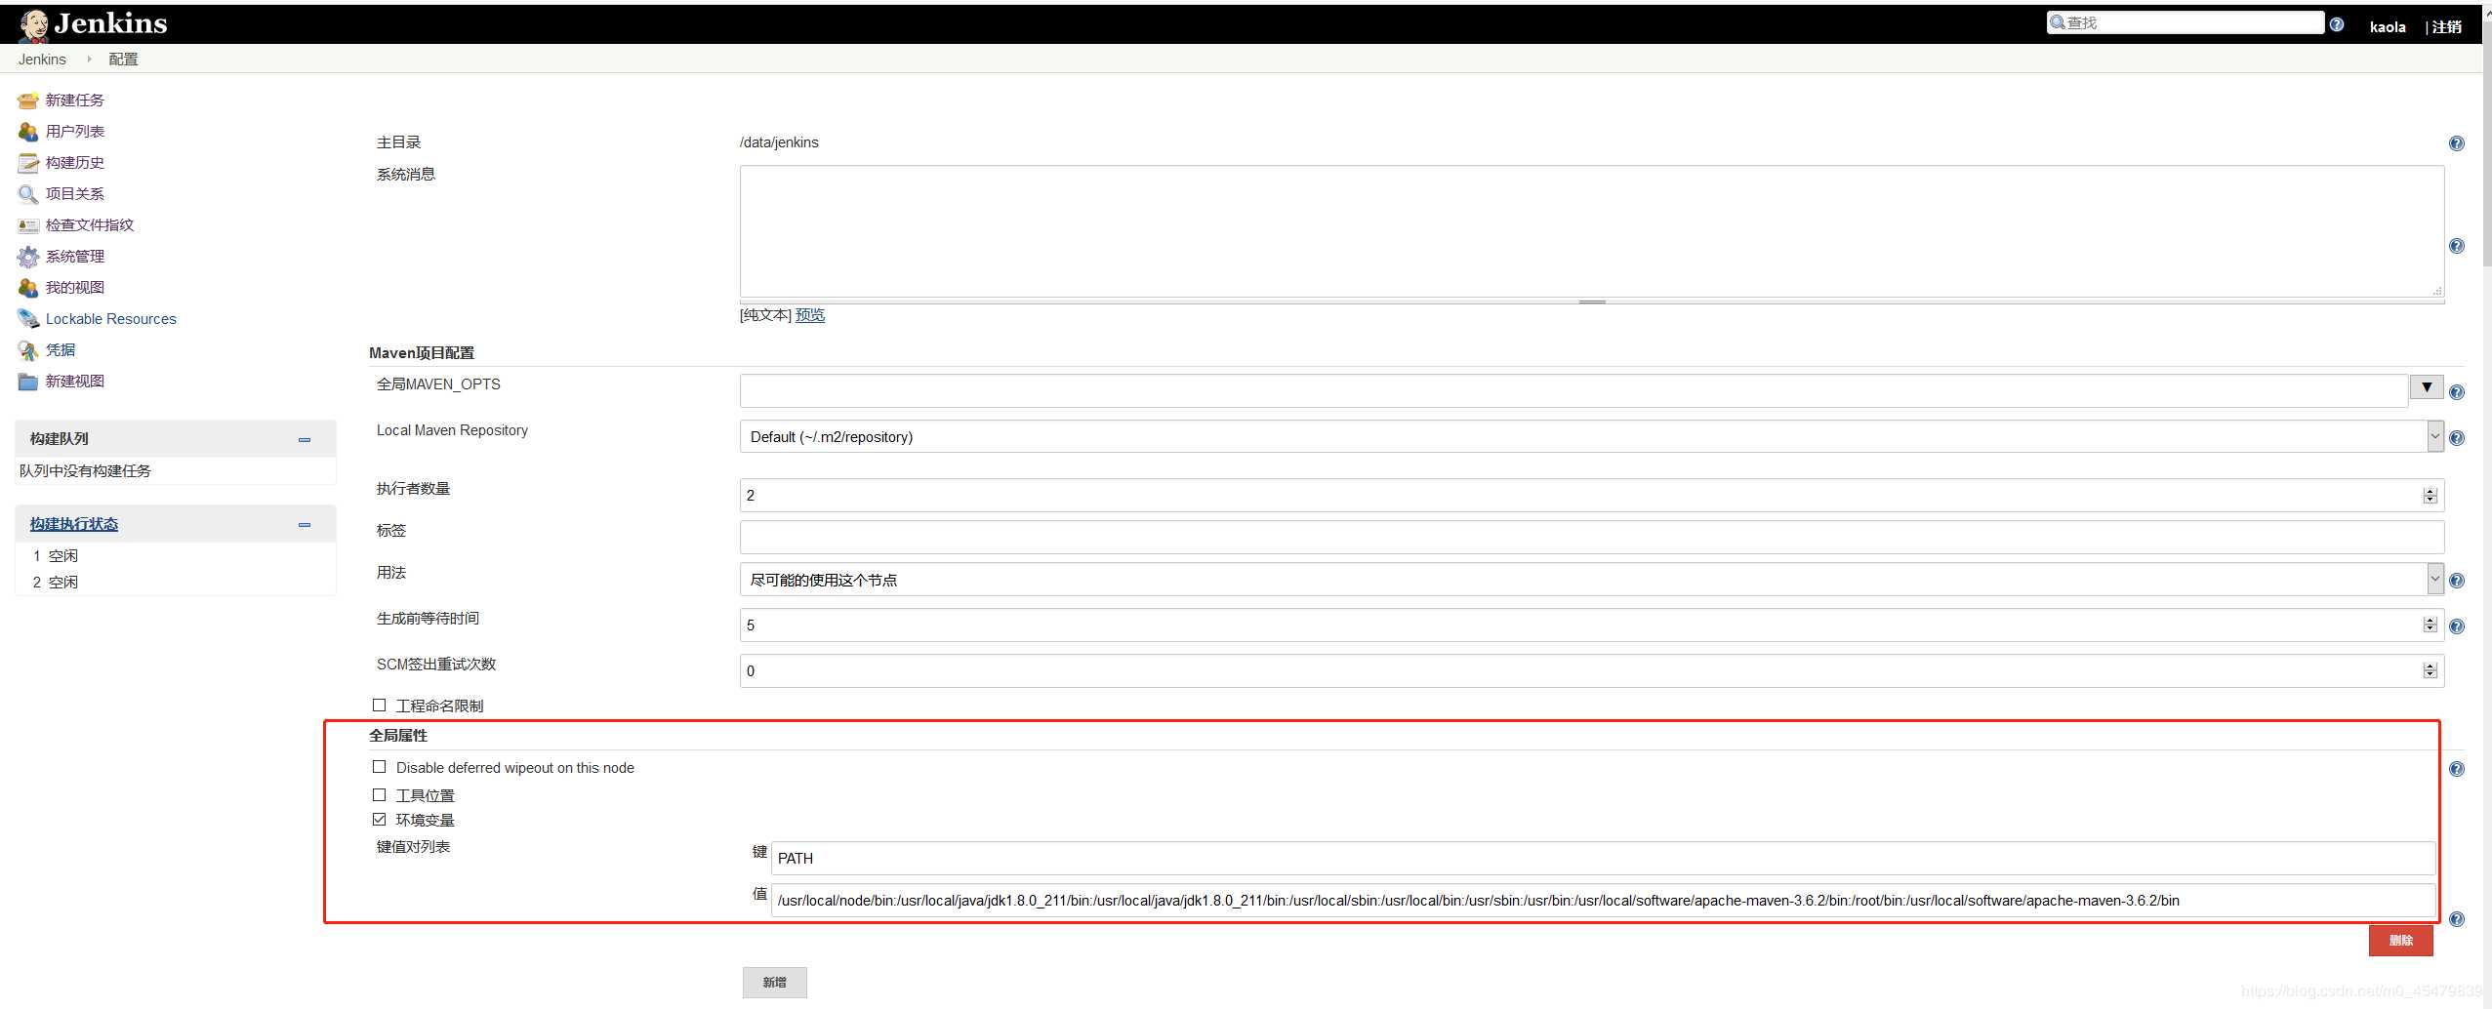Screen dimensions: 2492x1009
Task: Open help for Disable deferred wipeout
Action: tap(2457, 769)
